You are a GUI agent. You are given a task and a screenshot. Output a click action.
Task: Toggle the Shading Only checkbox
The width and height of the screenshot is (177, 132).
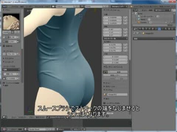click(x=104, y=103)
